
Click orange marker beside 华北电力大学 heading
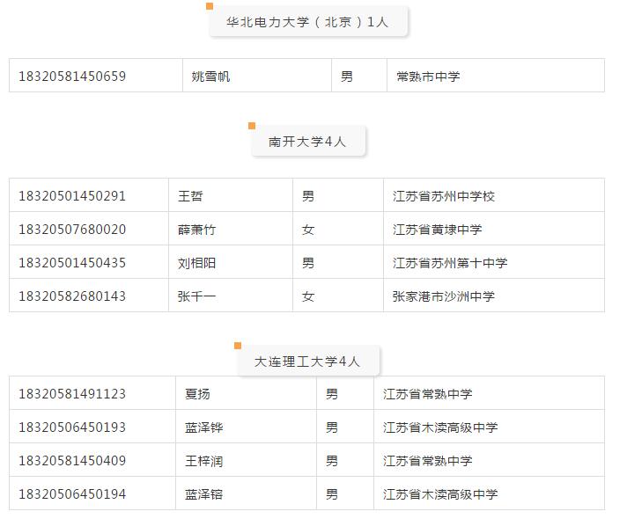pyautogui.click(x=210, y=6)
